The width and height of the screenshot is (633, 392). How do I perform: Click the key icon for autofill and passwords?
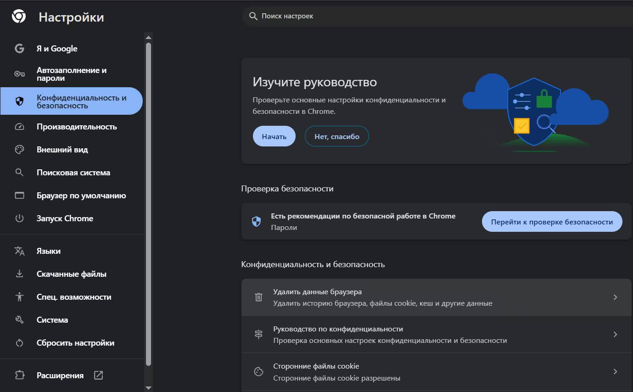pos(19,74)
